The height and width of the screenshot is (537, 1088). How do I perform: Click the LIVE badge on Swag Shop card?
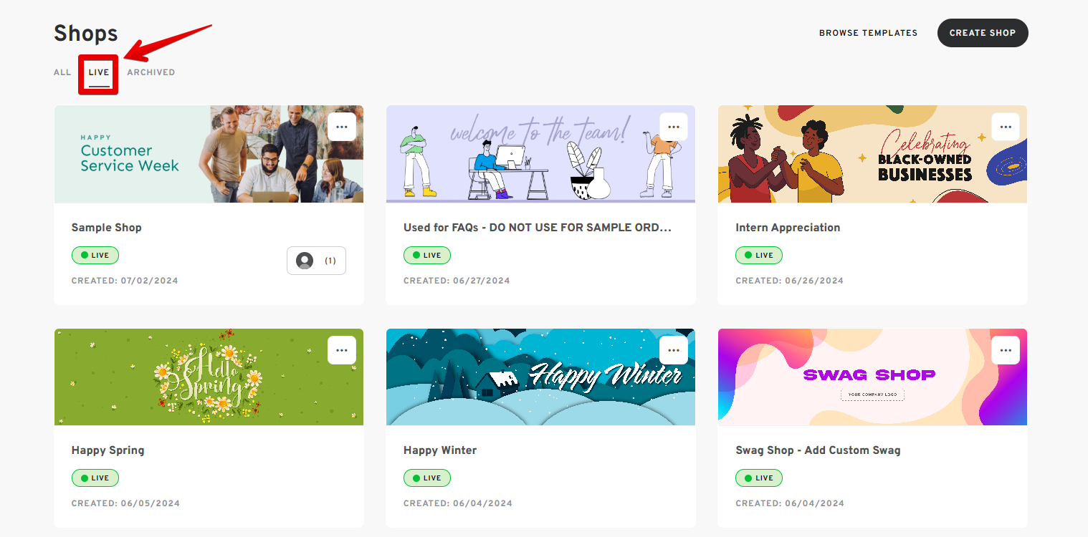click(x=759, y=478)
